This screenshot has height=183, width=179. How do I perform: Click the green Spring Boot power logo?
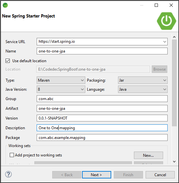tap(166, 21)
